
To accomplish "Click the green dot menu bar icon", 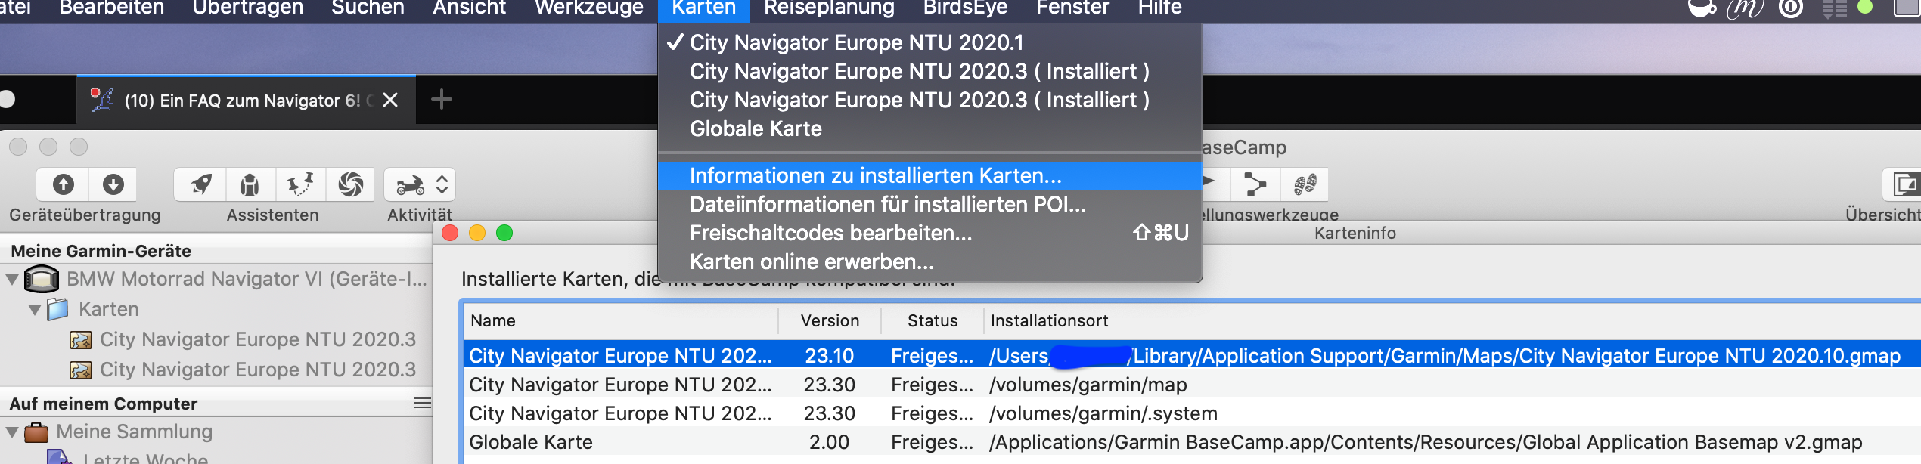I will (1866, 8).
